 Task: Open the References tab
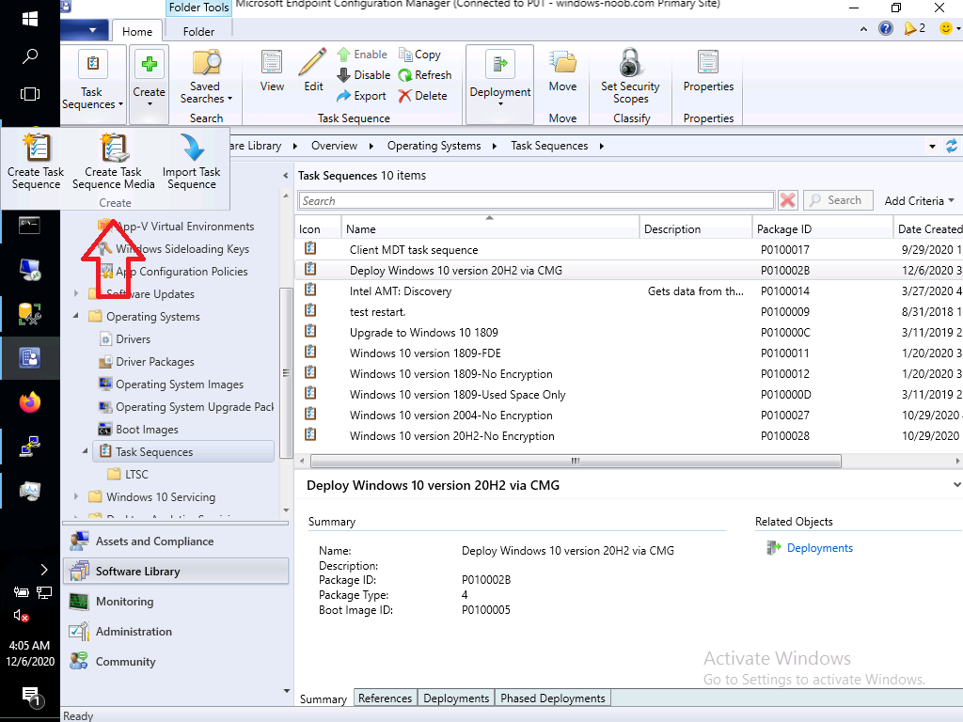385,698
